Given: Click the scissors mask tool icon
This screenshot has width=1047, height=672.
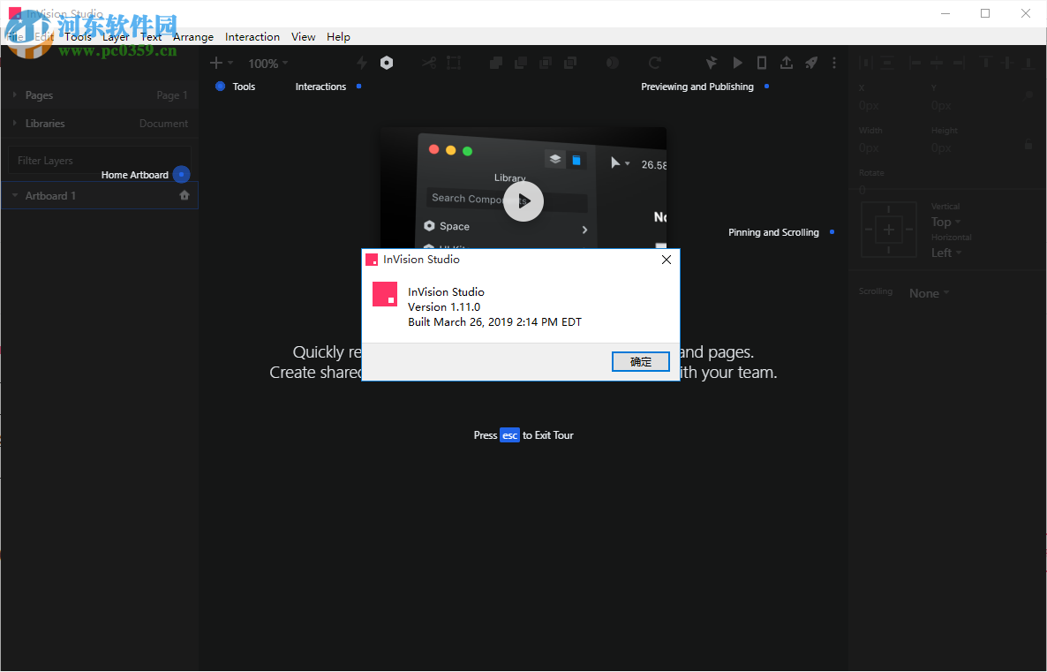Looking at the screenshot, I should pyautogui.click(x=428, y=63).
